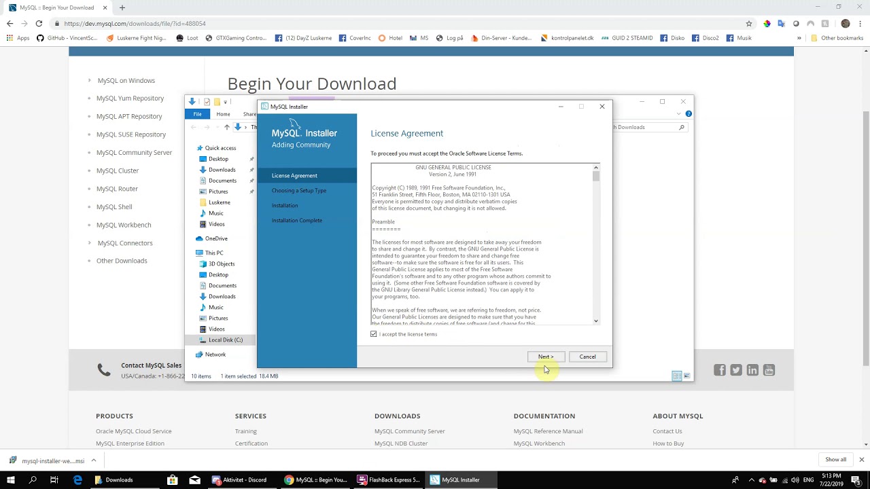Image resolution: width=870 pixels, height=489 pixels.
Task: Select Installation step in installer sidebar
Action: click(x=285, y=205)
